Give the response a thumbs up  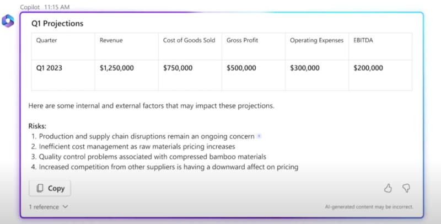point(388,188)
